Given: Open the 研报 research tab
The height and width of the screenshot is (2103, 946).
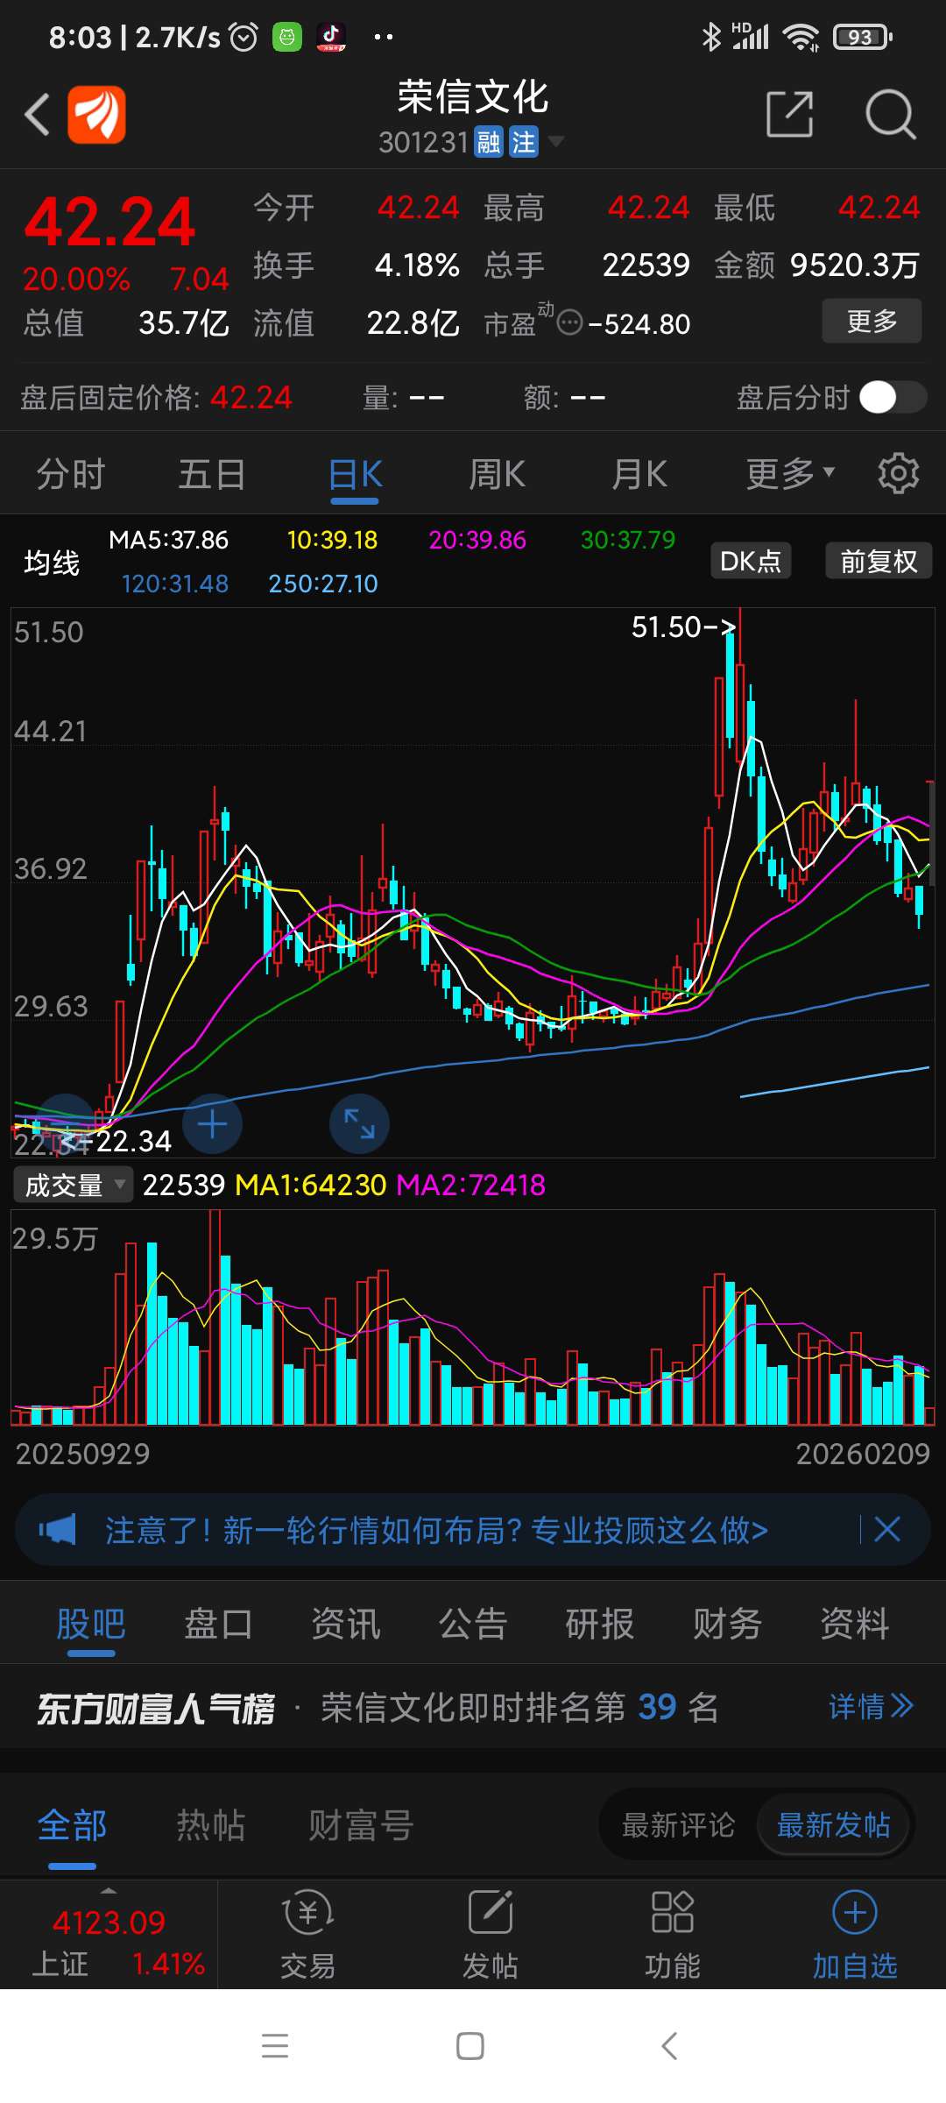Looking at the screenshot, I should pyautogui.click(x=600, y=1625).
